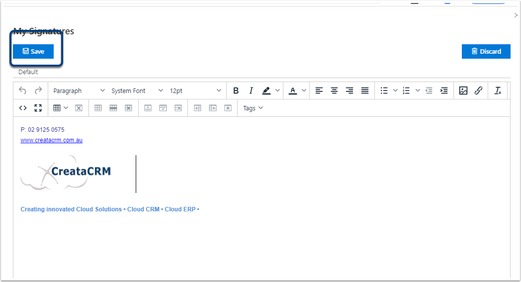The height and width of the screenshot is (282, 521).
Task: Select the CreataCRM logo image
Action: [x=66, y=173]
